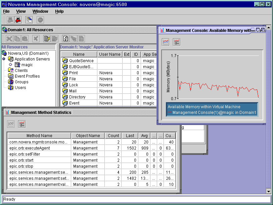Click the Ready status bar text

point(9,199)
